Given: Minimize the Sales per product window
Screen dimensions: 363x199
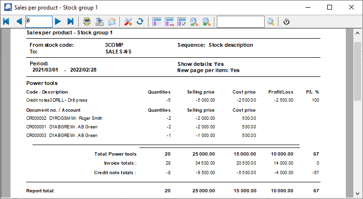Looking at the screenshot, I should click(308, 7).
